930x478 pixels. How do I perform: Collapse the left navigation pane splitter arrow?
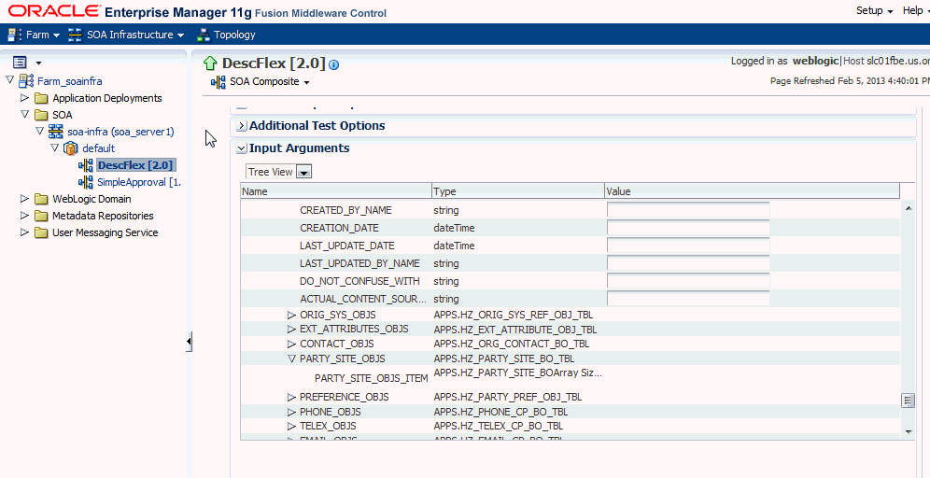(x=189, y=341)
